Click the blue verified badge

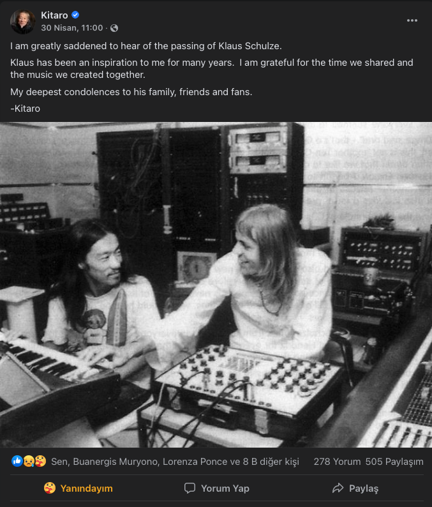click(75, 15)
